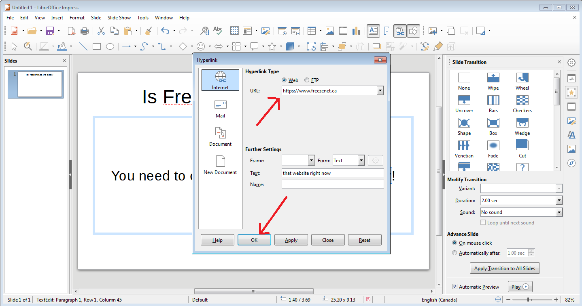Click the Print icon in the toolbar
This screenshot has height=306, width=582.
coord(85,31)
